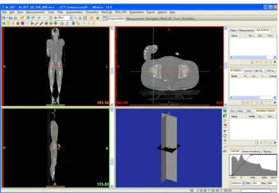
Task: Click the rotate icon beside the 3D view
Action: click(x=225, y=136)
